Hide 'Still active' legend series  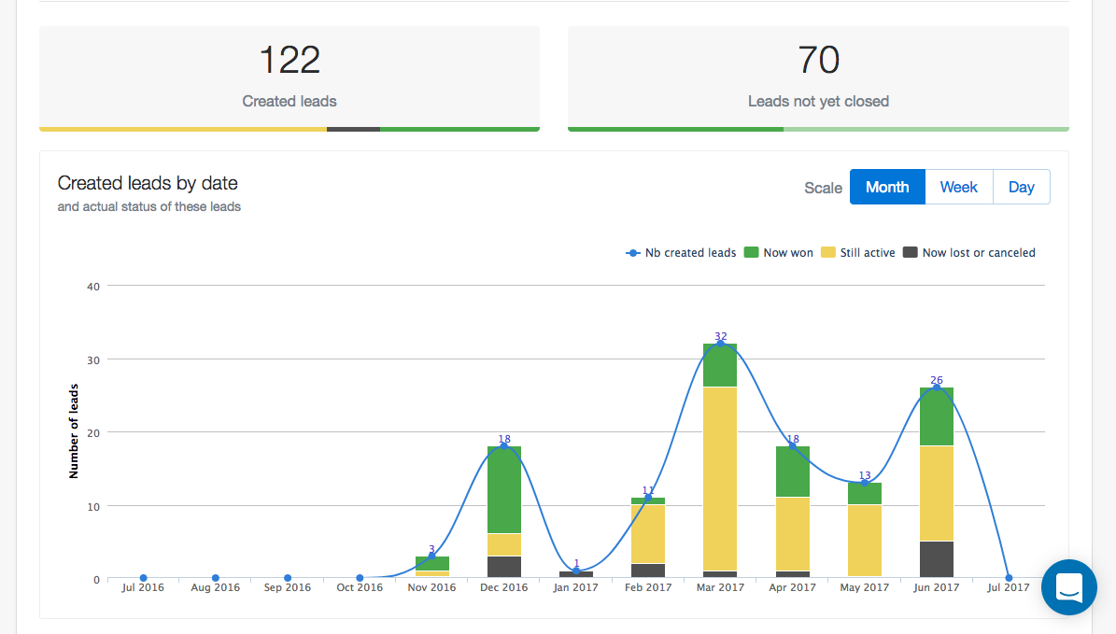(857, 252)
